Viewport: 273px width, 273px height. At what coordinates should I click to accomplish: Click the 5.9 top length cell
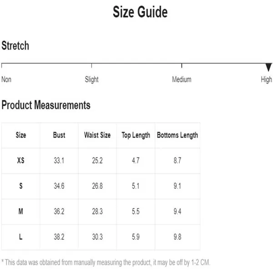pyautogui.click(x=136, y=237)
